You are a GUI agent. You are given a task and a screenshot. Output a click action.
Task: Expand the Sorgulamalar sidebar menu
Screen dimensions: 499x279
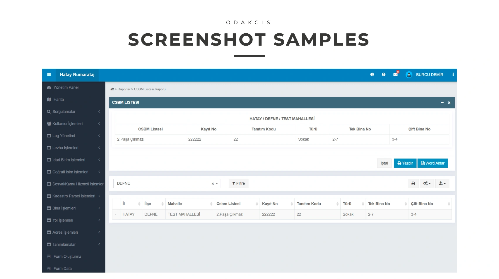click(x=74, y=112)
